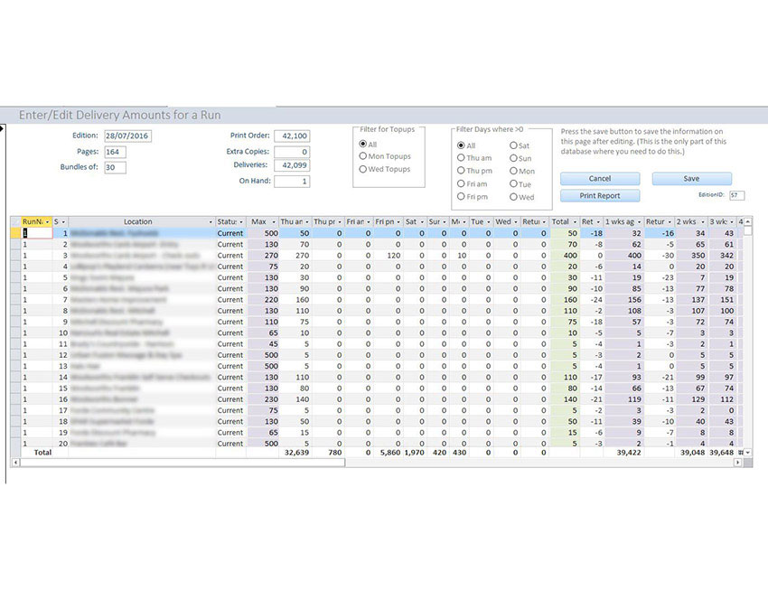Open the Tue column filter dropdown

click(488, 221)
